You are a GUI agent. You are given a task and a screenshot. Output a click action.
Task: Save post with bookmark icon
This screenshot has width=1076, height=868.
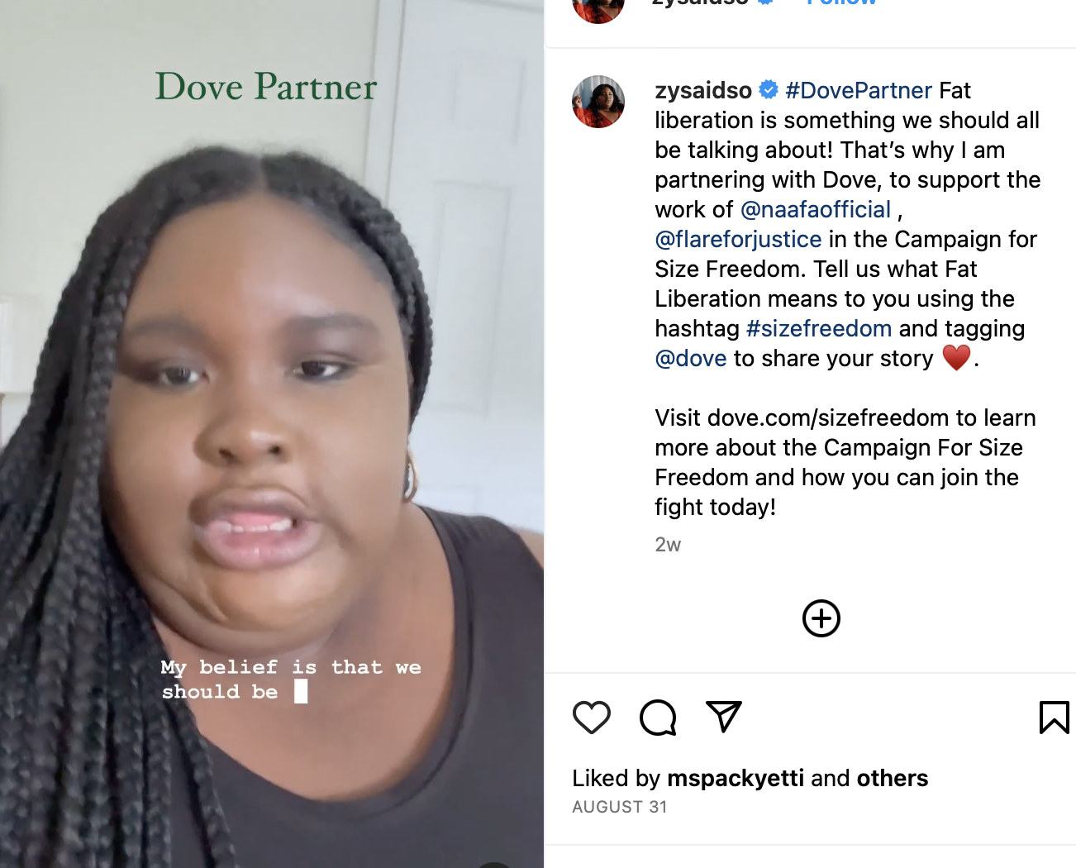tap(1054, 717)
